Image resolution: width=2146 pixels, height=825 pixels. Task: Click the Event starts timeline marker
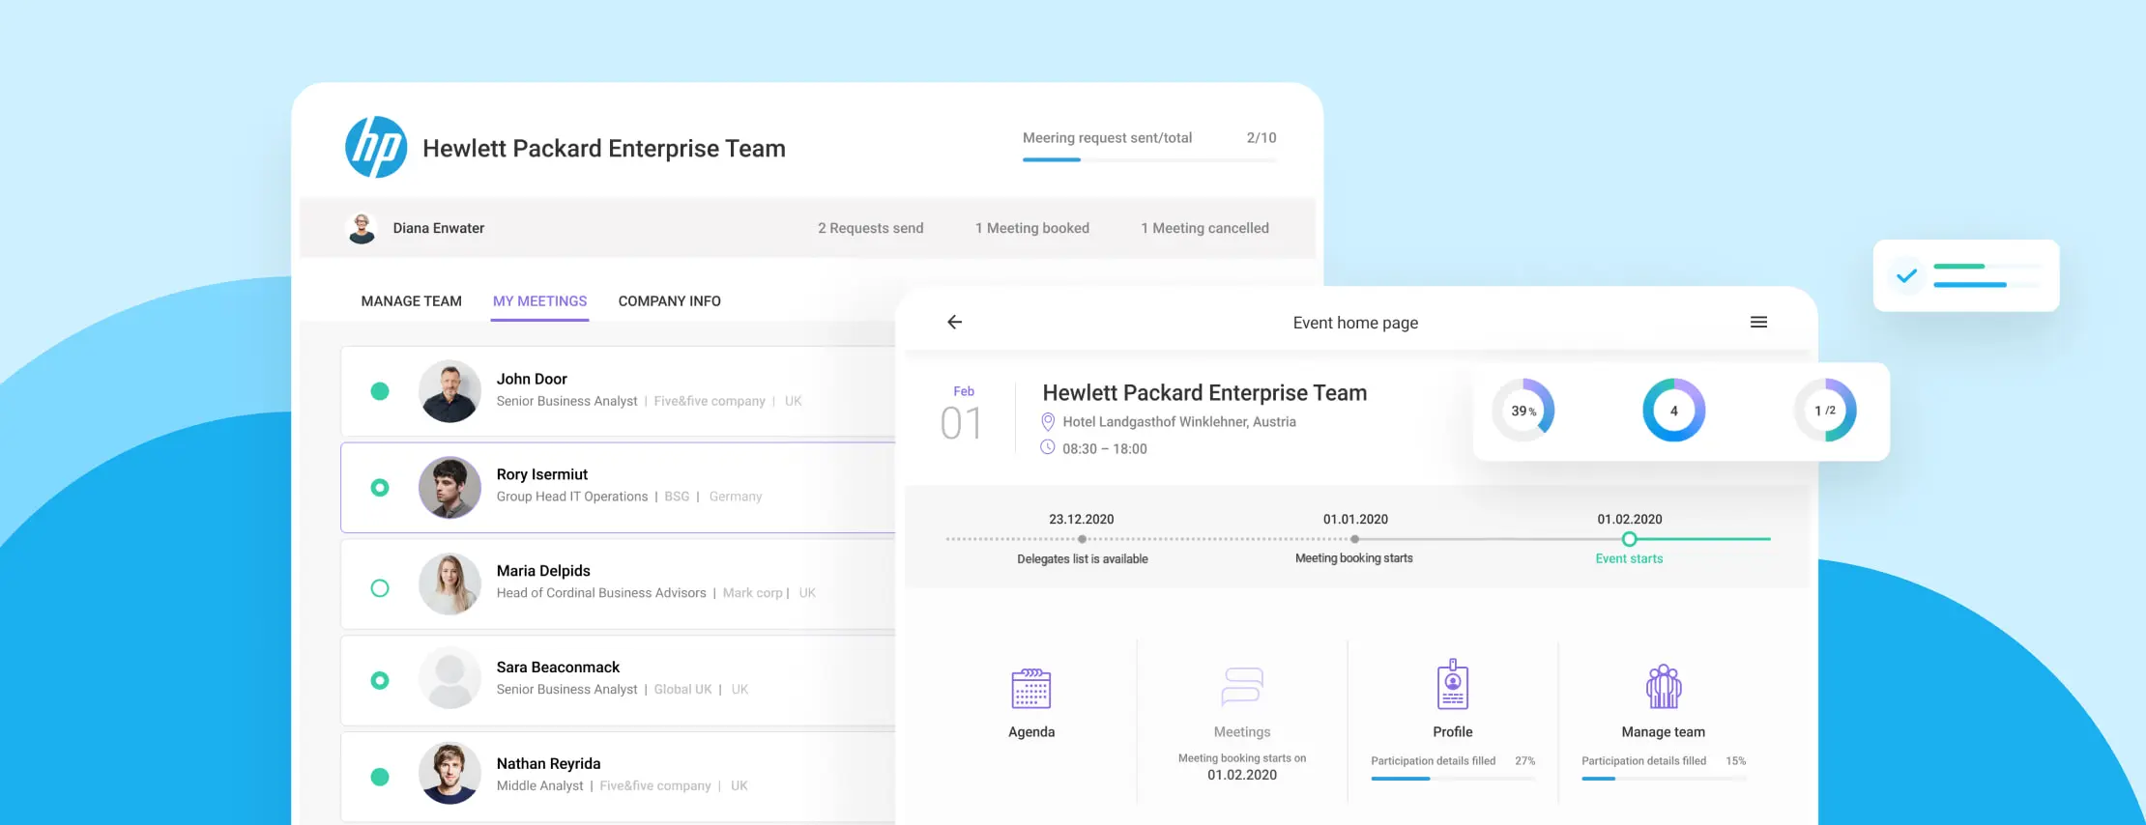click(1629, 539)
